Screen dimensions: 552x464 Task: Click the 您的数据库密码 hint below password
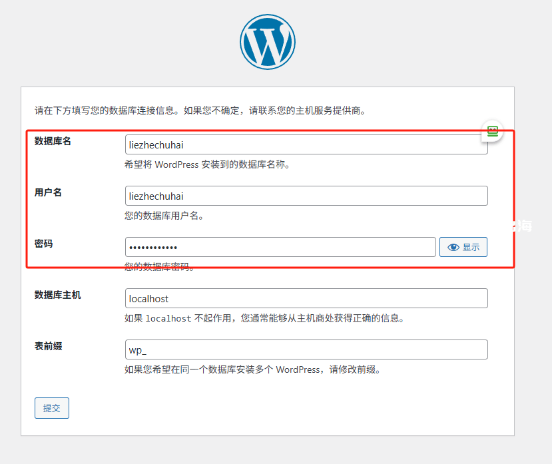[x=160, y=267]
